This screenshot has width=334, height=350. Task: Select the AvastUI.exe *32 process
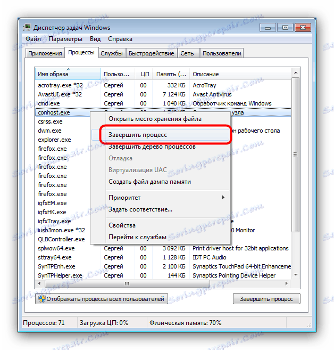tap(163, 94)
